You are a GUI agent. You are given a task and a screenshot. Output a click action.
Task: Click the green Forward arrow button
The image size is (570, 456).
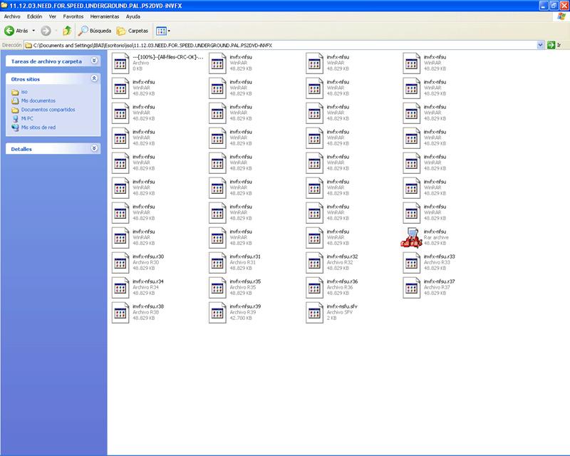click(x=46, y=31)
